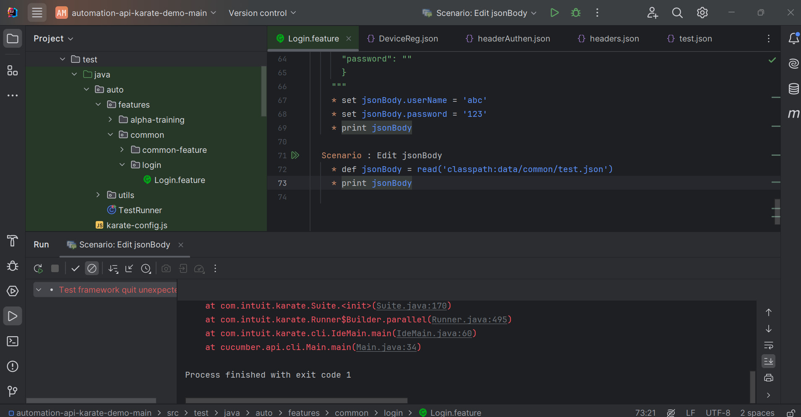Open the Version control menu
This screenshot has width=801, height=417.
tap(262, 13)
